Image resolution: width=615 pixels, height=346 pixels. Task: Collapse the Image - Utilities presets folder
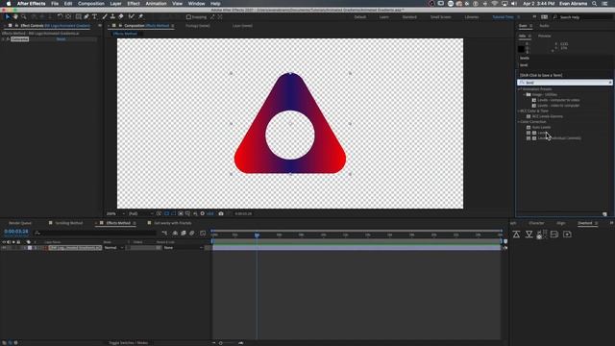pos(525,94)
